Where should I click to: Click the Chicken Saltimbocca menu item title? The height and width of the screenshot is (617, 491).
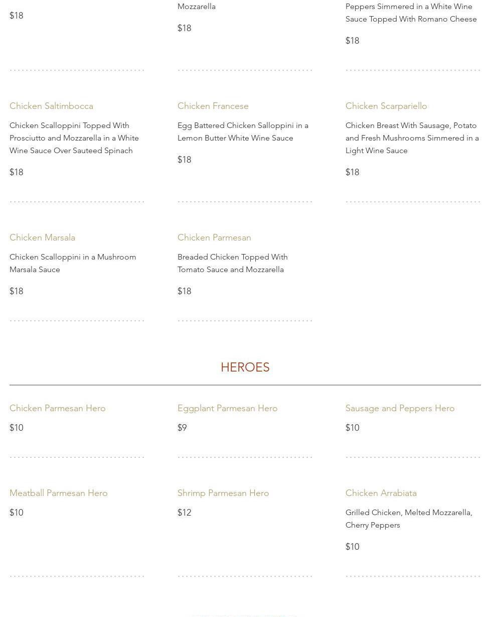coord(51,106)
